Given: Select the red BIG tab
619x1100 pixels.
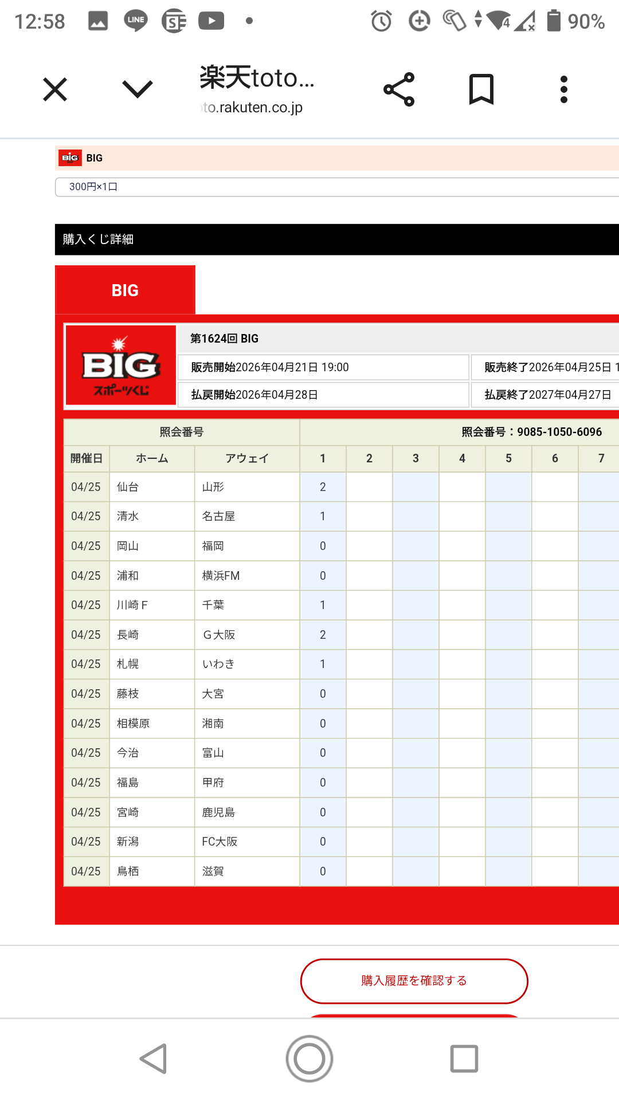Looking at the screenshot, I should pos(125,290).
